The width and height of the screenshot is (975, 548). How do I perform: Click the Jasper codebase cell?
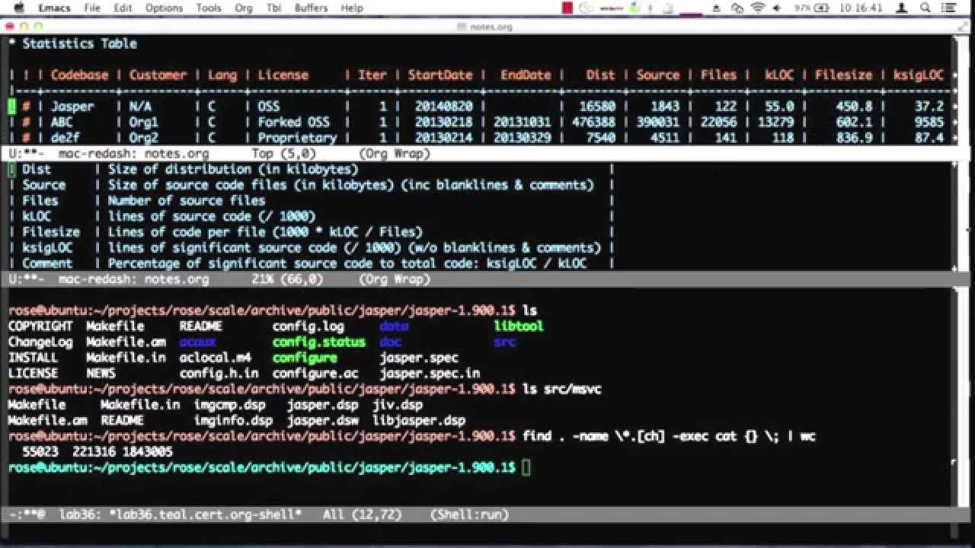click(x=72, y=107)
